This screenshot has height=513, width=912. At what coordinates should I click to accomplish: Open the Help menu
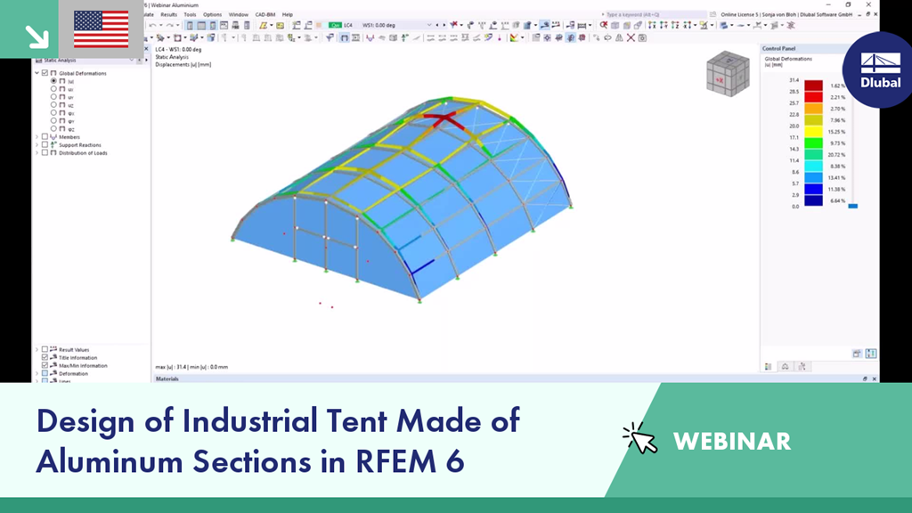point(288,14)
